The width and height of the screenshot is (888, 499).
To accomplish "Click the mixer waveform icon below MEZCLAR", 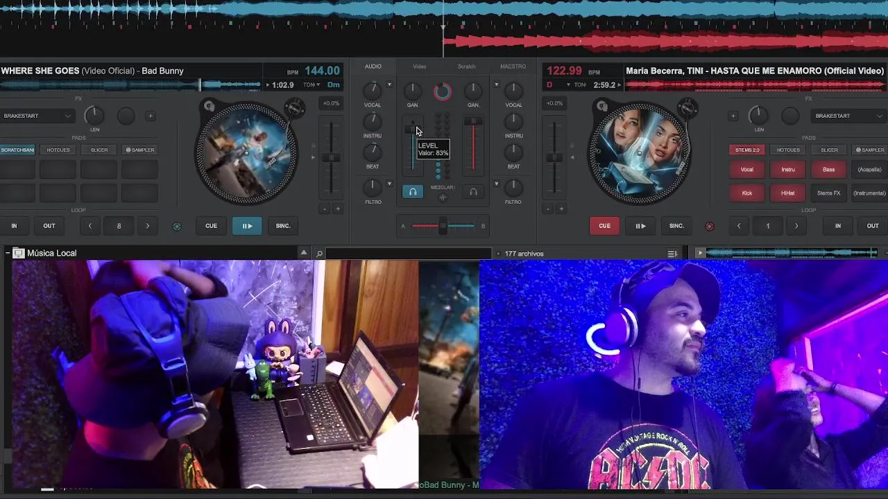I will coord(443,198).
